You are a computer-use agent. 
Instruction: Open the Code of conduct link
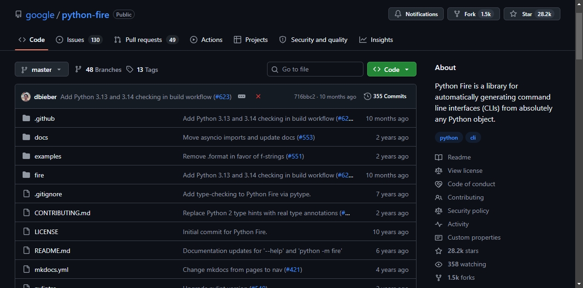(471, 184)
